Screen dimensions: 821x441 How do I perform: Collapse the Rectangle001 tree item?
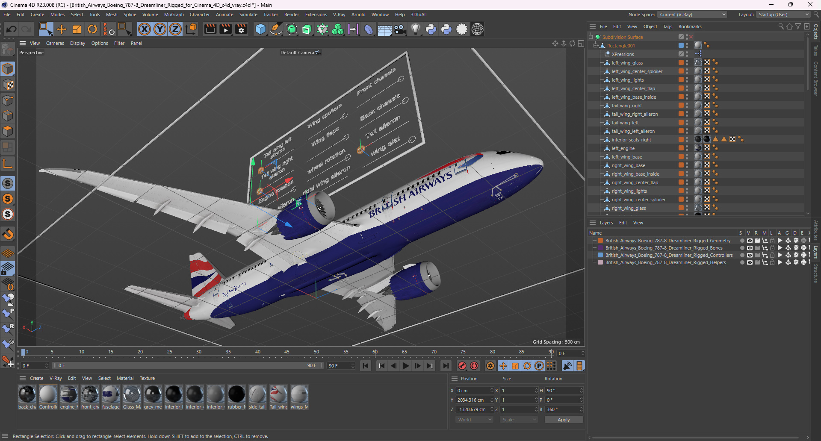pos(596,46)
